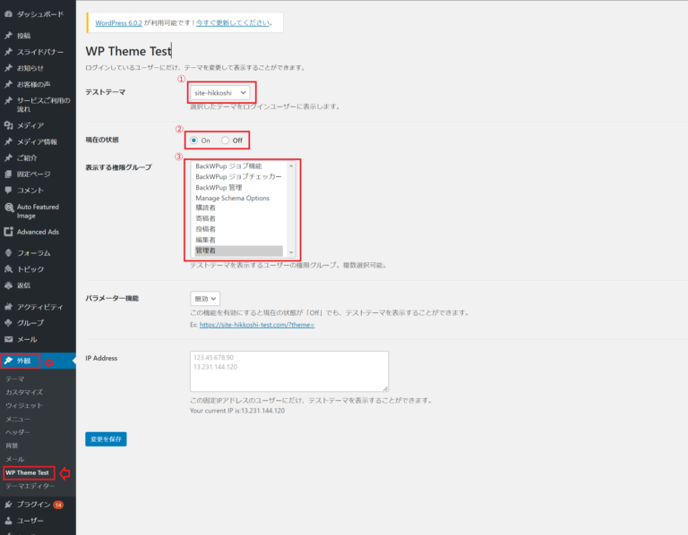The image size is (688, 535).
Task: Click the メール envelope icon in sidebar
Action: tap(8, 339)
